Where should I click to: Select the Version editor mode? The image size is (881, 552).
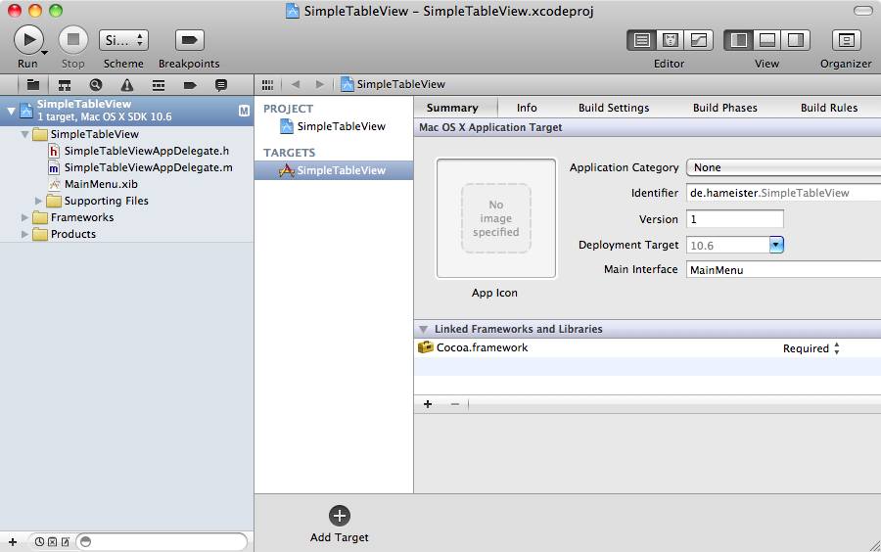(x=699, y=40)
